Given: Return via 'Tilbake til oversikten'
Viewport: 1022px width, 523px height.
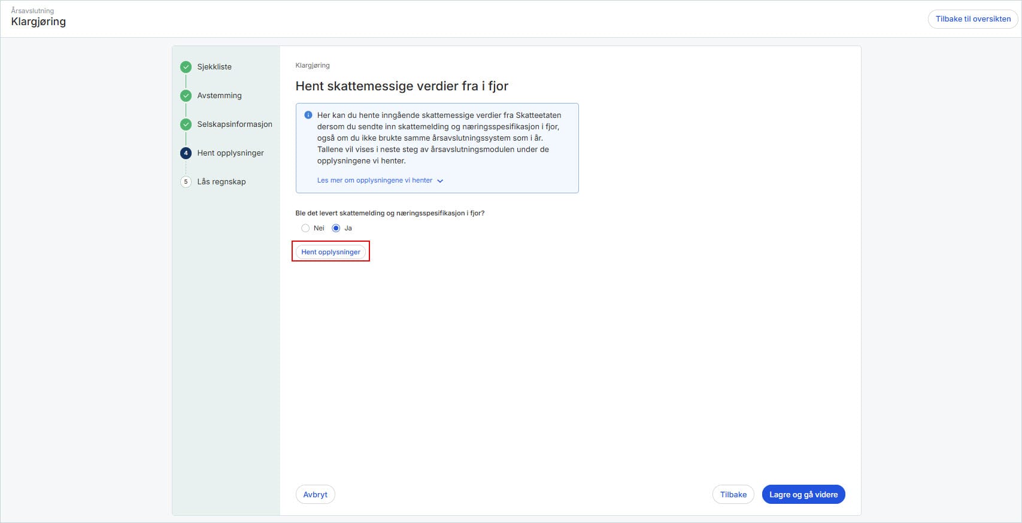Looking at the screenshot, I should pyautogui.click(x=972, y=19).
